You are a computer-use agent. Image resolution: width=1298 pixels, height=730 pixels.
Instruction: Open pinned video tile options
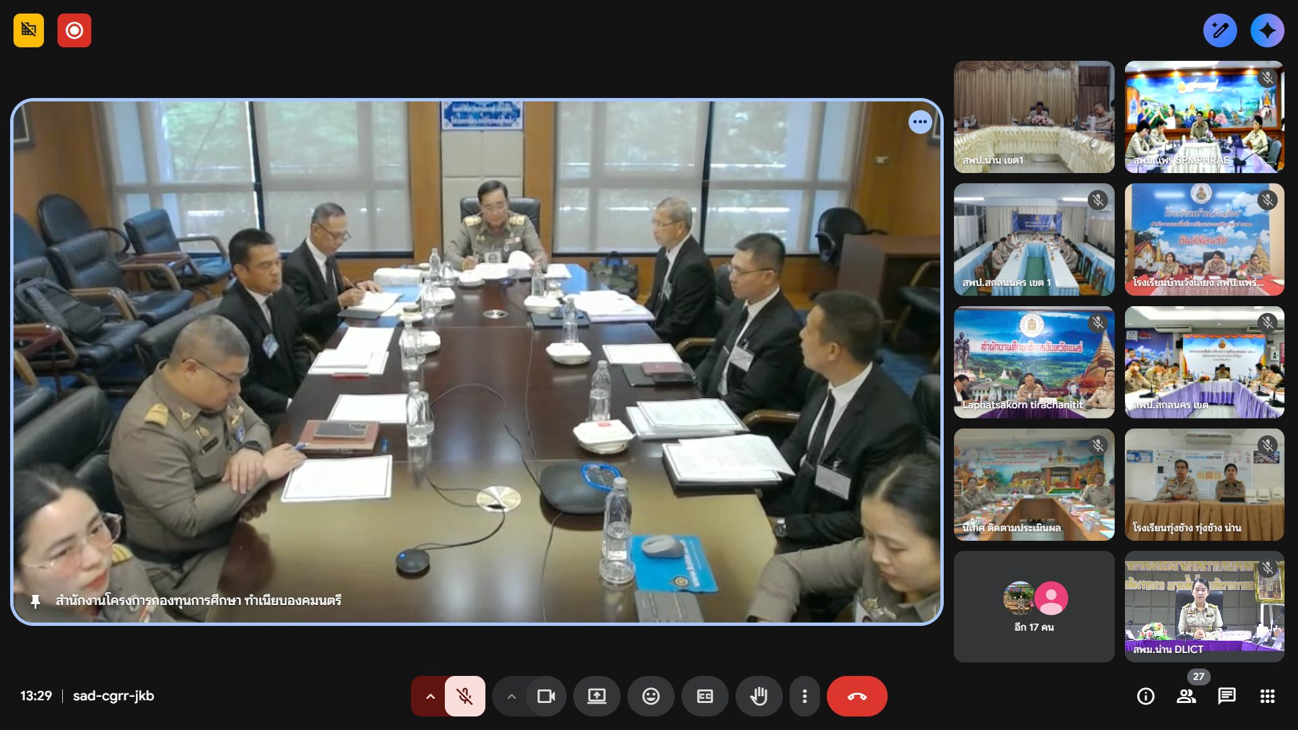point(919,122)
